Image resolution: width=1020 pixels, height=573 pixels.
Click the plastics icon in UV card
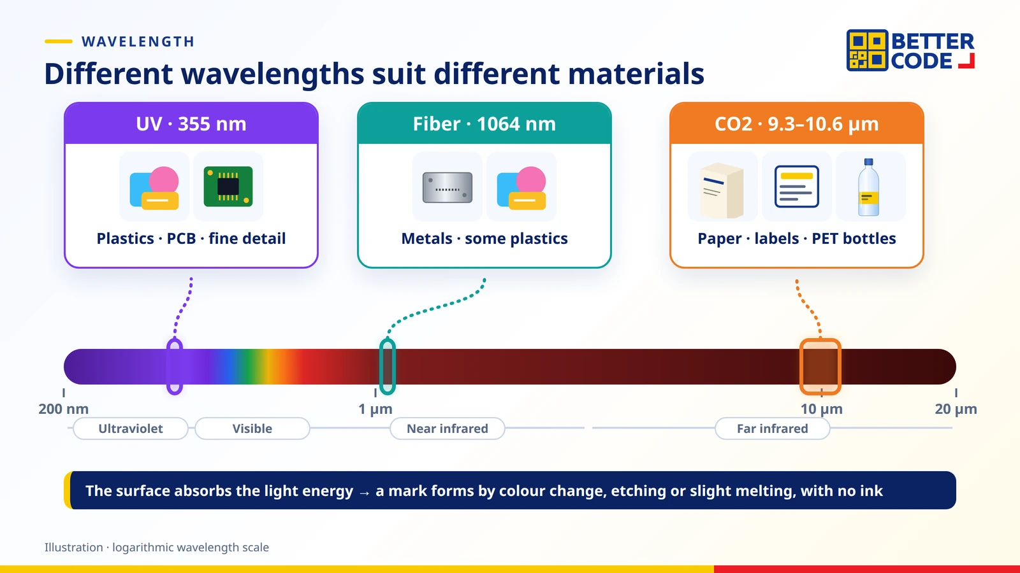[x=154, y=187]
